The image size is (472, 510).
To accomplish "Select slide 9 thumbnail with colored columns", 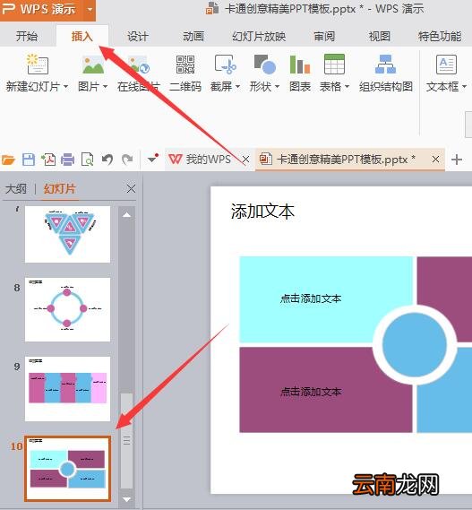I will pos(67,388).
